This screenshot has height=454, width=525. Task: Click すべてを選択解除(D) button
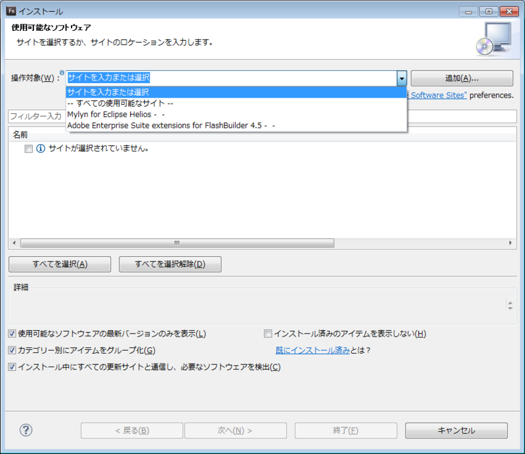[170, 264]
